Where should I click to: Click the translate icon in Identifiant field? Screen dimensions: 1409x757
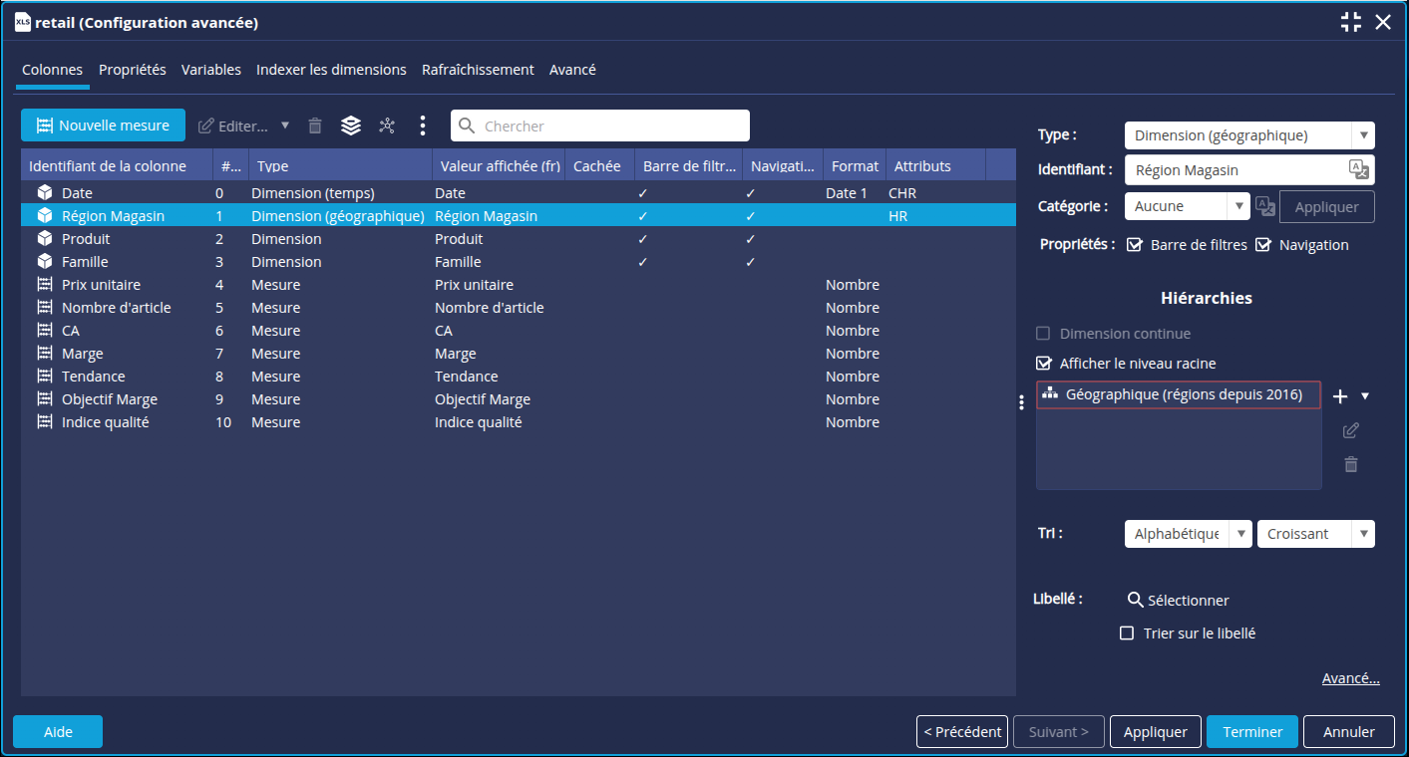[1358, 169]
